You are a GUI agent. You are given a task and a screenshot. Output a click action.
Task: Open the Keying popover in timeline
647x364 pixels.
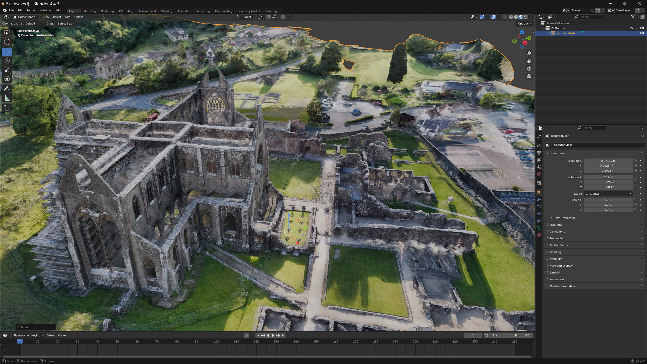click(x=37, y=335)
